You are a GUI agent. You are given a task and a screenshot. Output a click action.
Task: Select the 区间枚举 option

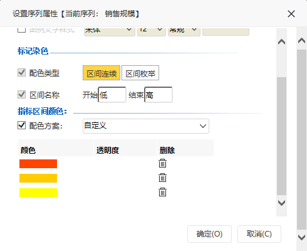tap(140, 73)
